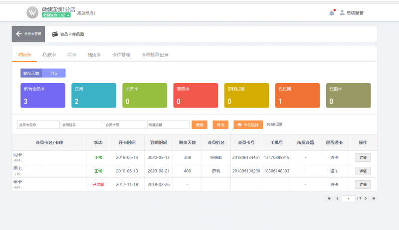Image resolution: width=399 pixels, height=230 pixels.
Task: Go to the first page arrow
Action: point(329,199)
